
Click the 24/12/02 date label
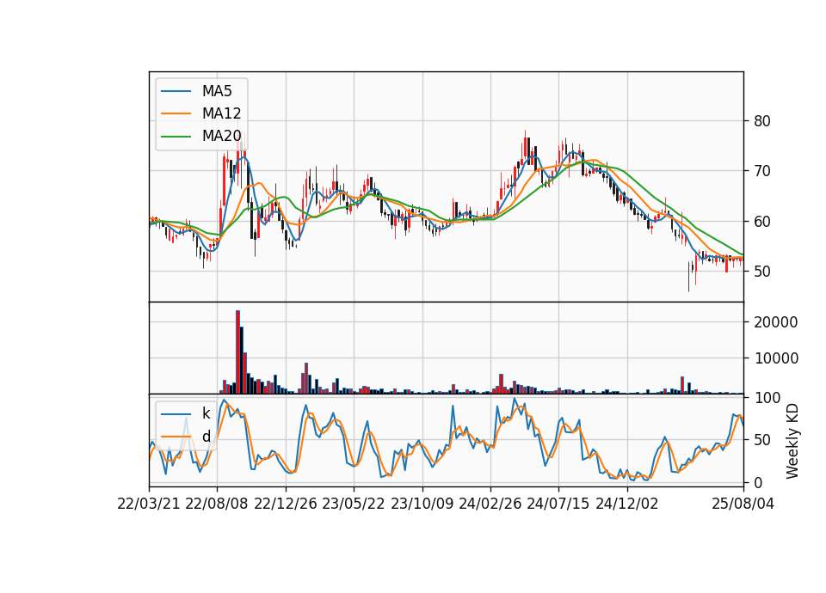click(x=627, y=504)
